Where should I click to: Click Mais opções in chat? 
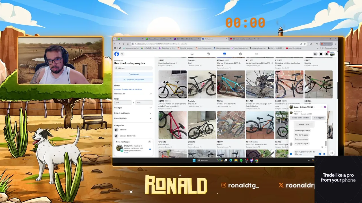pos(319,118)
